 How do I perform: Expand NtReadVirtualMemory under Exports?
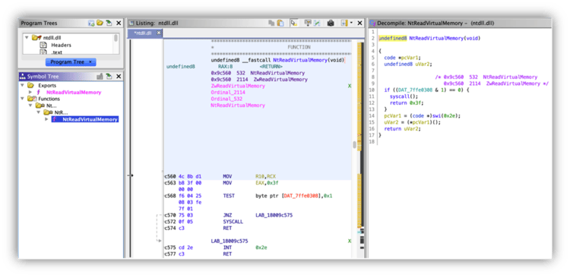[30, 93]
